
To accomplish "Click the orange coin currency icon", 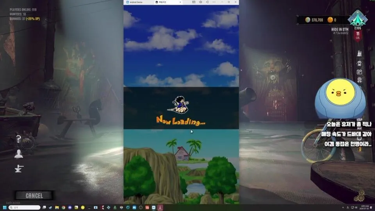I will tap(330, 20).
